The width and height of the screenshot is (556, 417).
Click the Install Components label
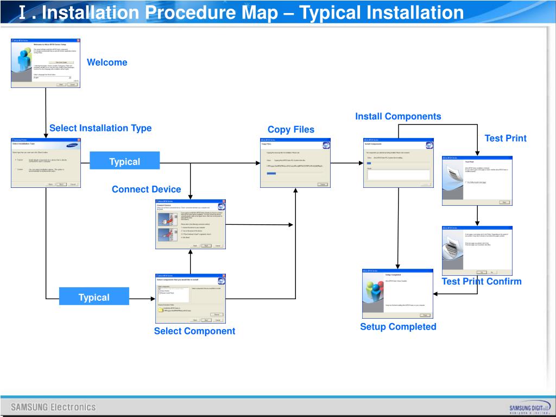coord(398,117)
